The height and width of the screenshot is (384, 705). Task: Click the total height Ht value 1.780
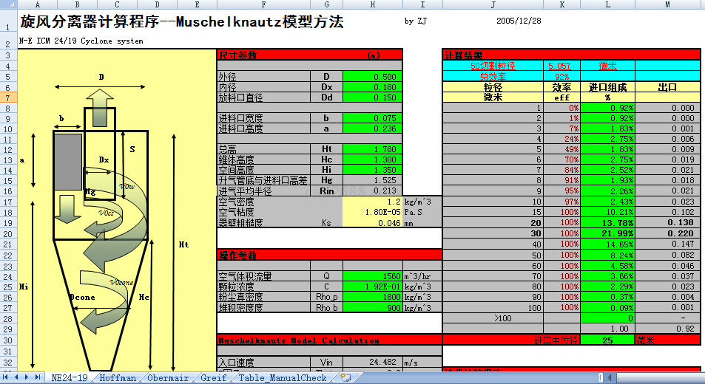372,149
